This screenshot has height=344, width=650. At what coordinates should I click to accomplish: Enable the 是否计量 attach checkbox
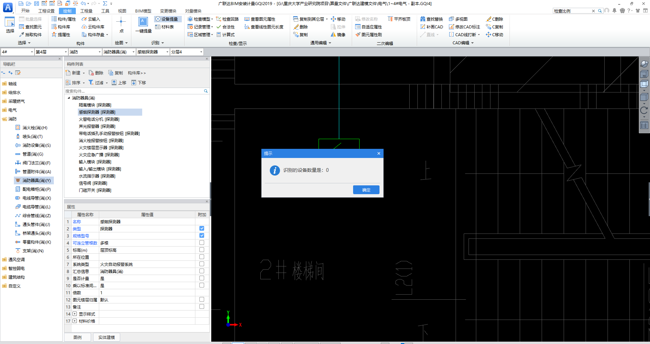202,278
